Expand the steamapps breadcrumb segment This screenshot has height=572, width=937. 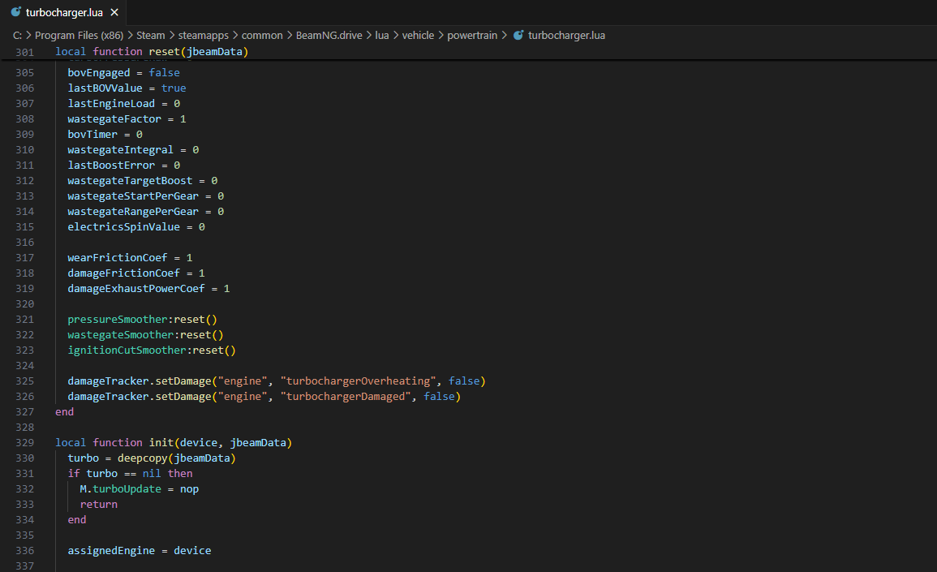click(204, 35)
